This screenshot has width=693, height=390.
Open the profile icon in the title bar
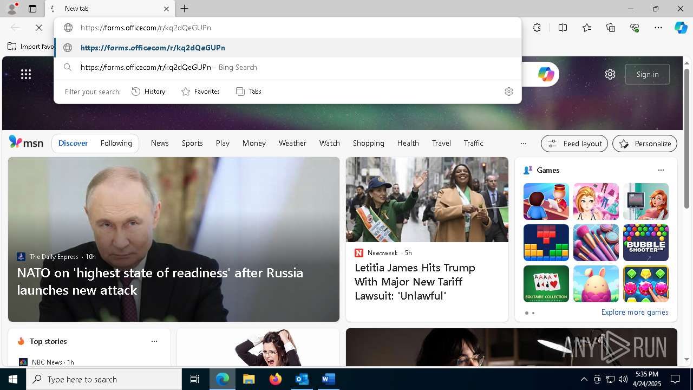point(11,9)
